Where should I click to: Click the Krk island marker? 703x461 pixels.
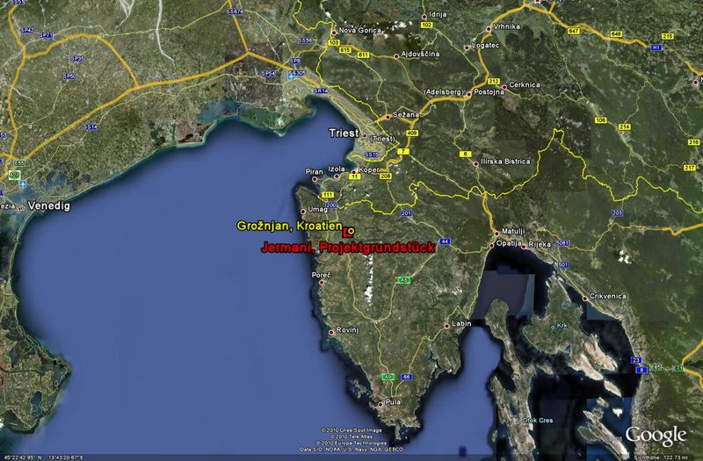(x=552, y=328)
